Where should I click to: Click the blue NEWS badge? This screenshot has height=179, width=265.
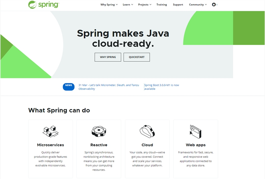pyautogui.click(x=69, y=87)
